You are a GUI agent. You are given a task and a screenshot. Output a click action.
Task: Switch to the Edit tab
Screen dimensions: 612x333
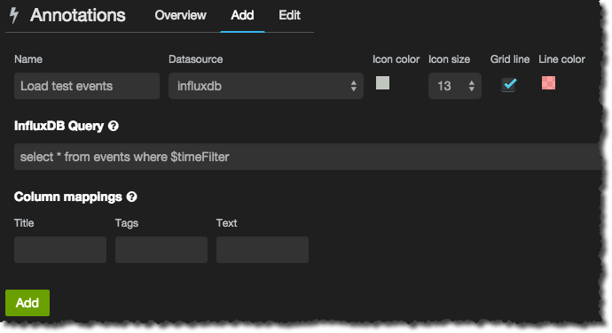[289, 15]
